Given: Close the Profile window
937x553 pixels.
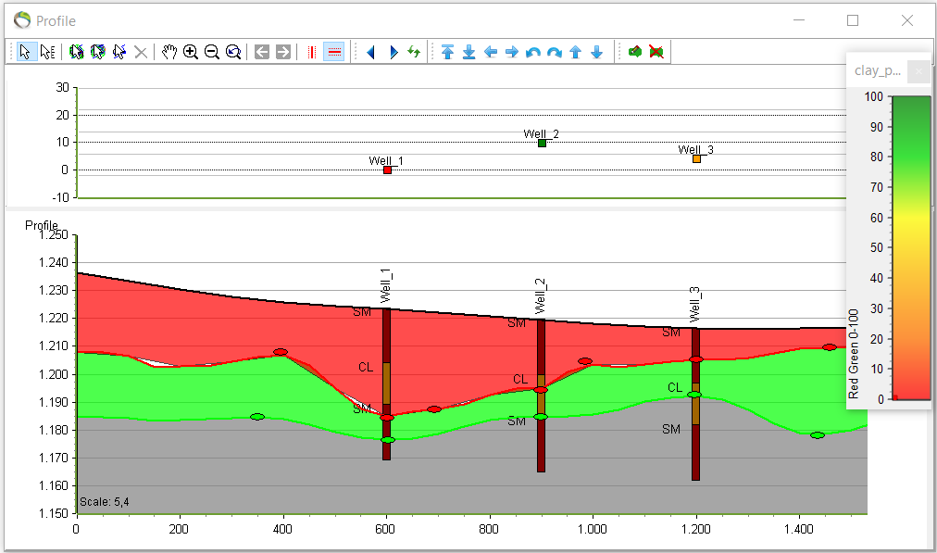Looking at the screenshot, I should [907, 20].
